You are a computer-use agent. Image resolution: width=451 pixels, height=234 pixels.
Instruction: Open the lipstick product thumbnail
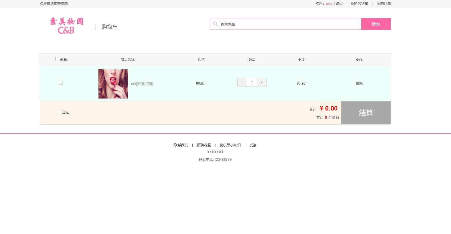(x=113, y=84)
